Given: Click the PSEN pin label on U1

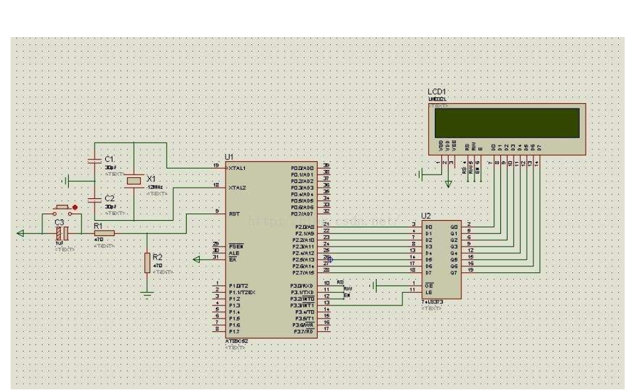Looking at the screenshot, I should (236, 247).
